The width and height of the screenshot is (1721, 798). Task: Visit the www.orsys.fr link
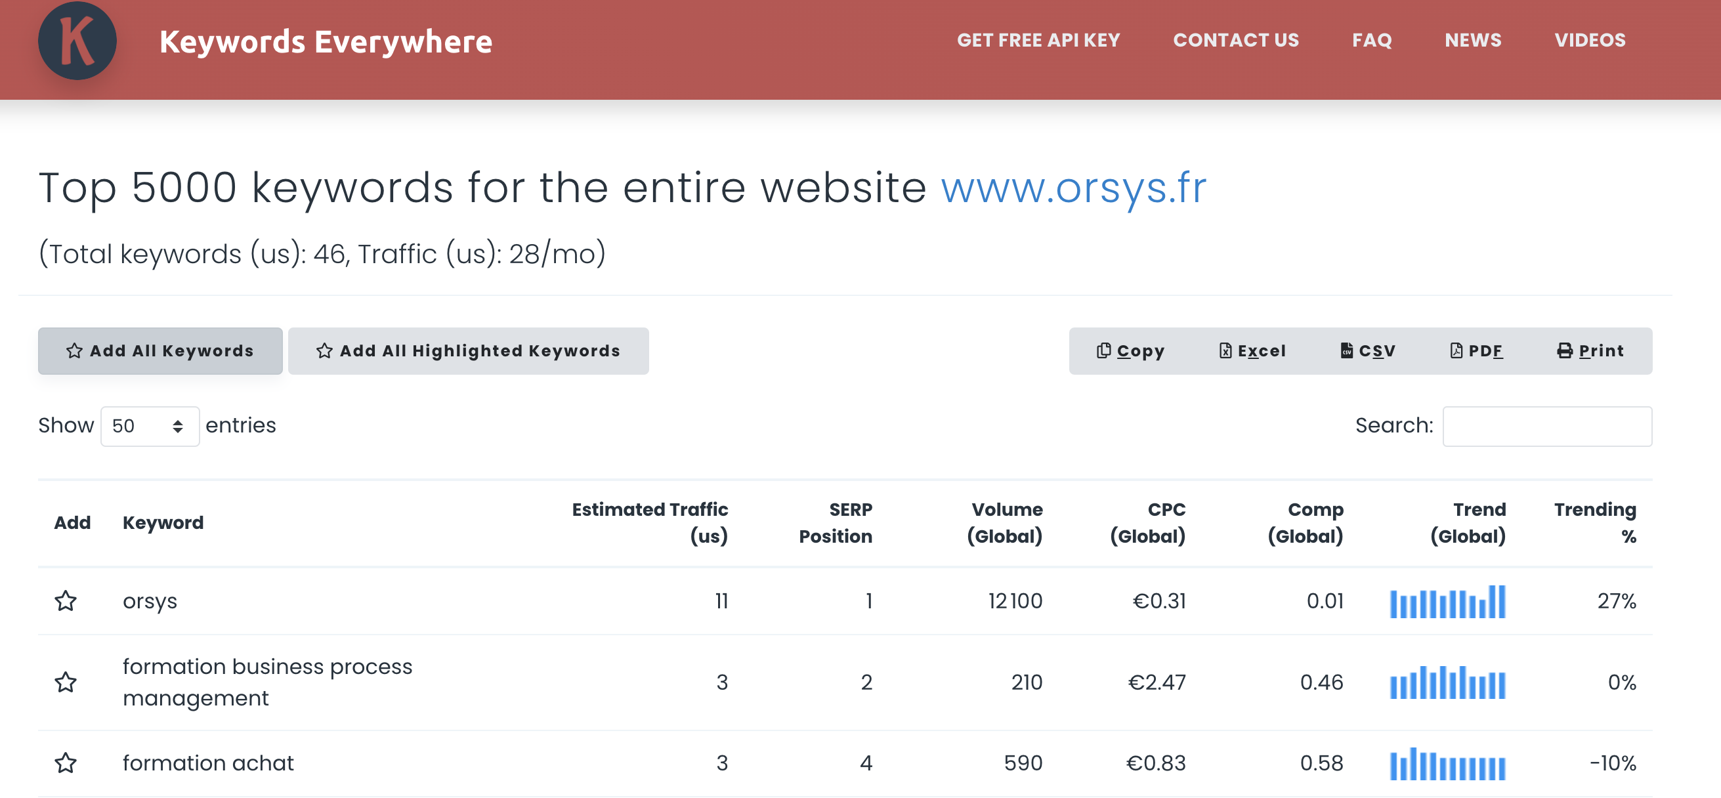point(1074,188)
